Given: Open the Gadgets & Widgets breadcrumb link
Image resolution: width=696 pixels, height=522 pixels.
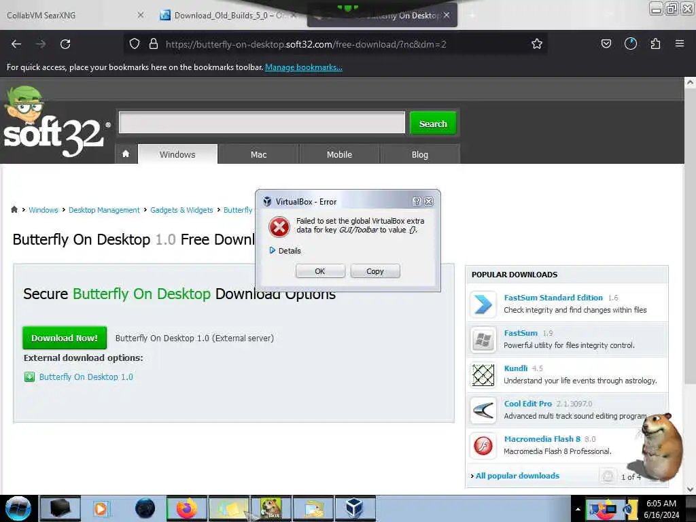Looking at the screenshot, I should pos(181,210).
